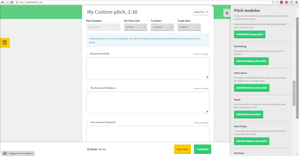Click The Need and Problems char counter
Image resolution: width=299 pixels, height=156 pixels.
tap(201, 88)
